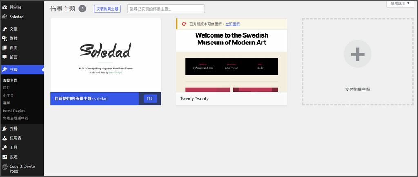Click the blue 自訂 button on Soledad
Image resolution: width=418 pixels, height=177 pixels.
[x=150, y=99]
